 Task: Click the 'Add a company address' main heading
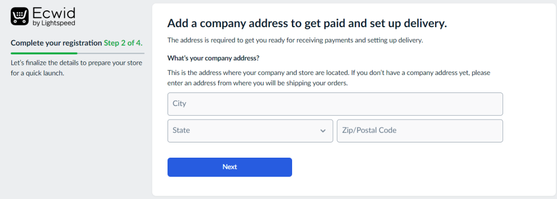click(307, 23)
